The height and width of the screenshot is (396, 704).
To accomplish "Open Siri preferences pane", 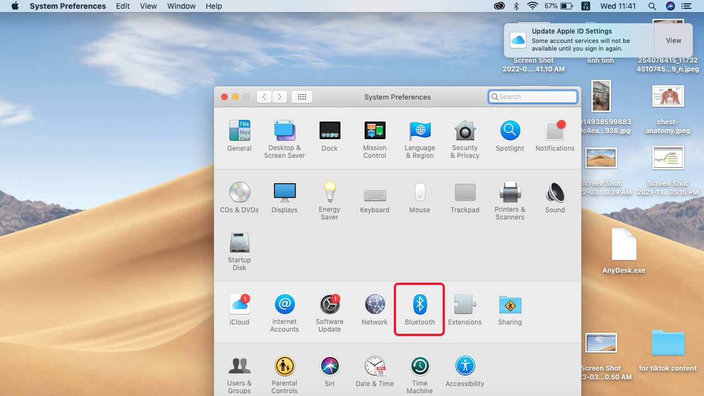I will 329,371.
